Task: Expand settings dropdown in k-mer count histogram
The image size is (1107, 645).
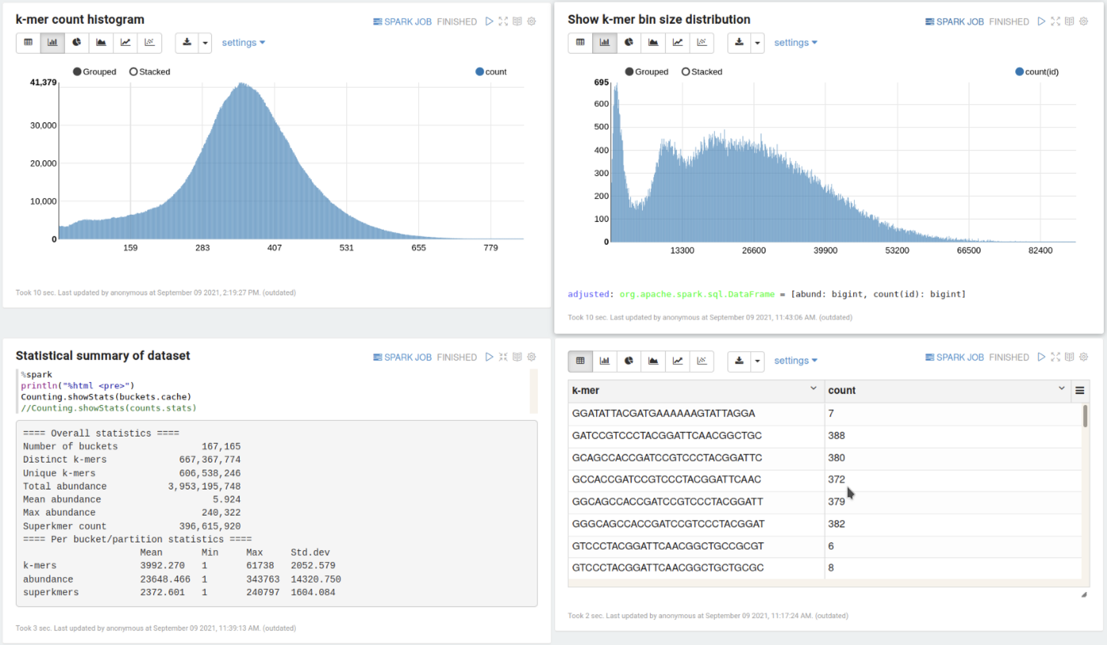Action: 244,43
